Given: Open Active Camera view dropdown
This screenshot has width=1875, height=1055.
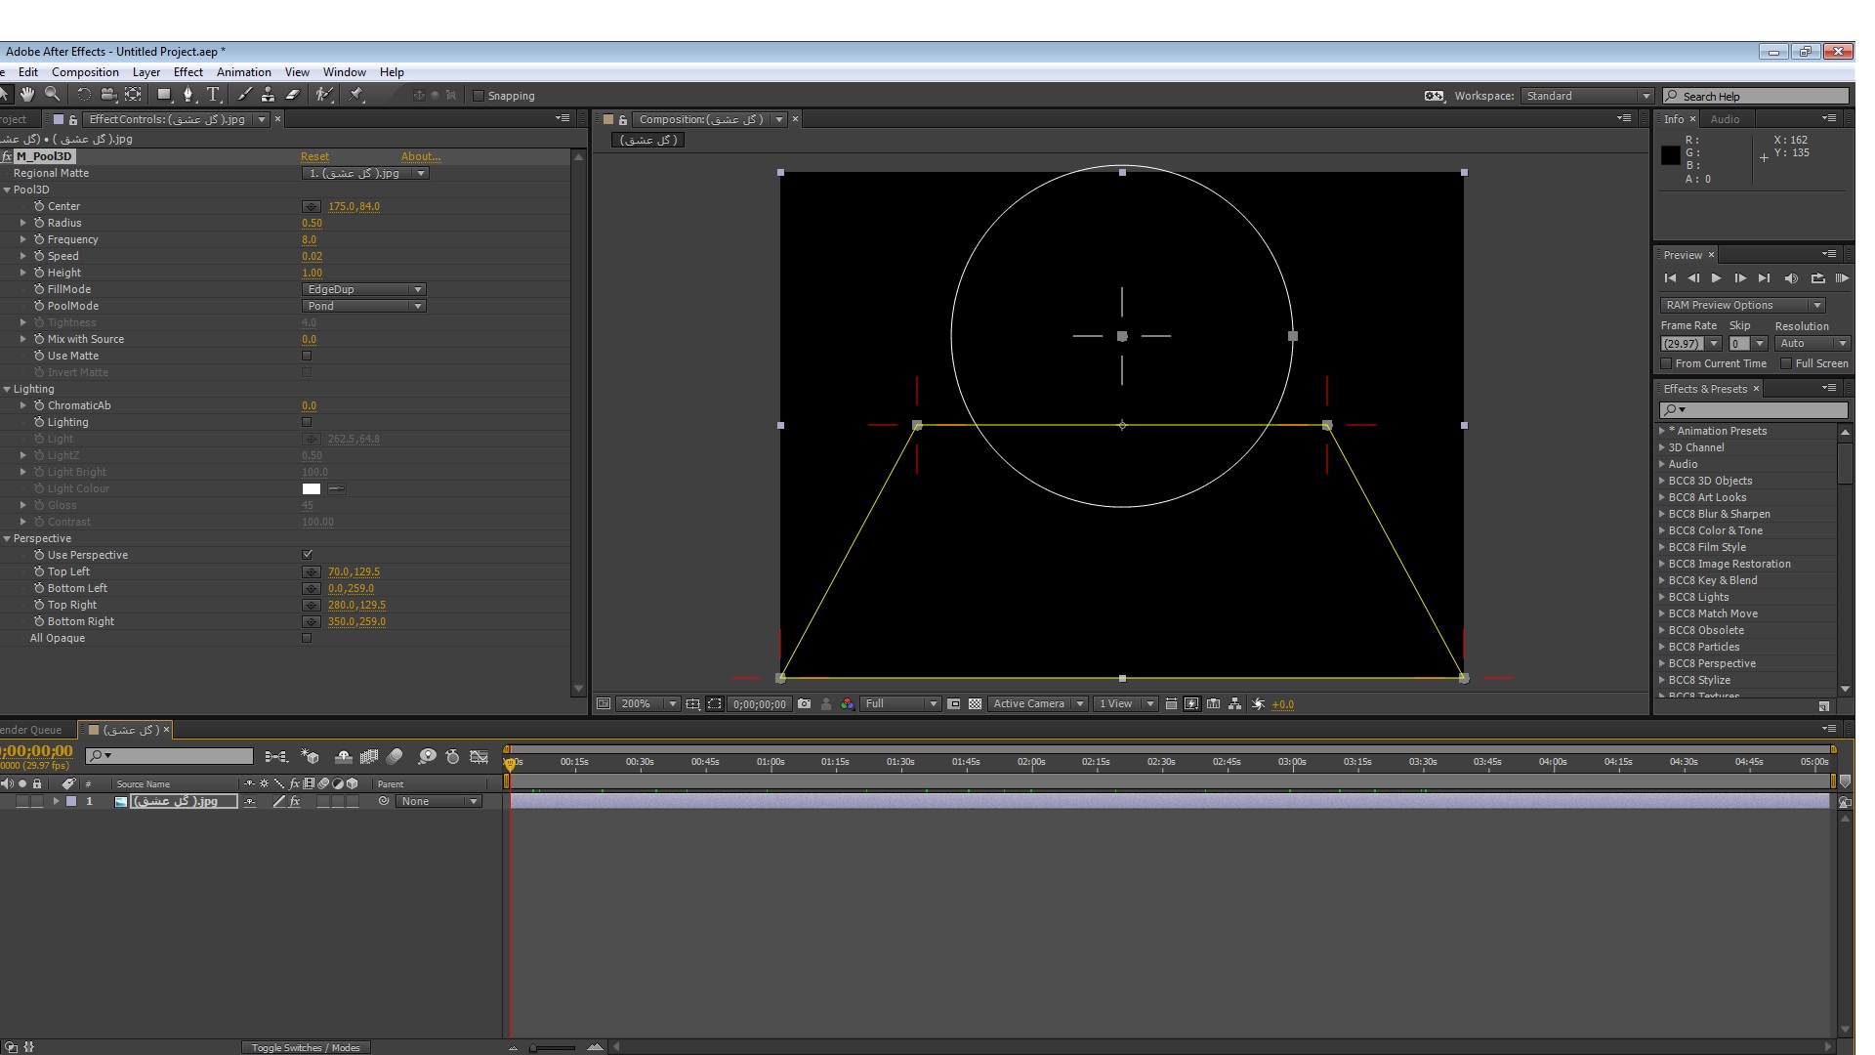Looking at the screenshot, I should click(x=1038, y=703).
